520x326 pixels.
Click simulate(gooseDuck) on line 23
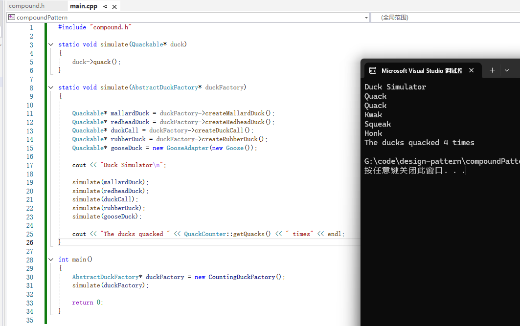[x=107, y=217]
